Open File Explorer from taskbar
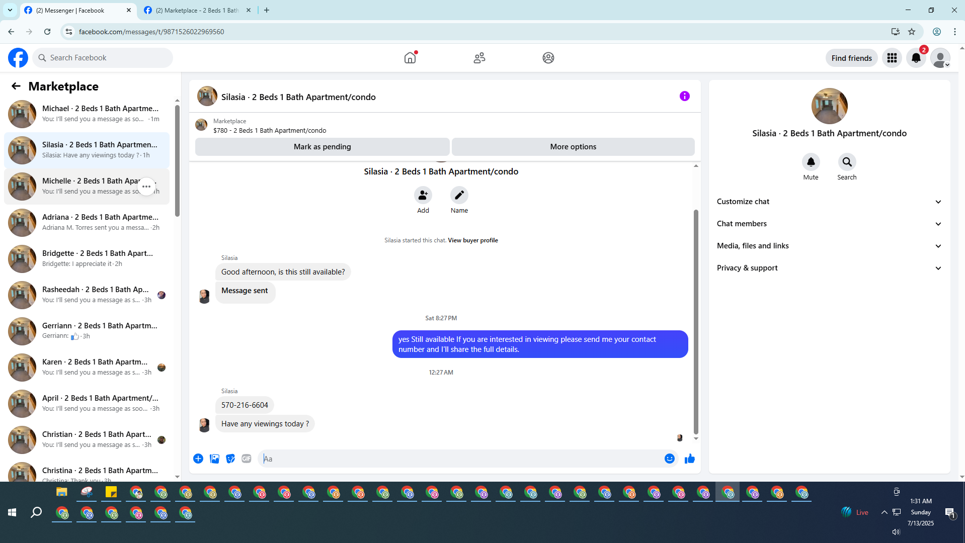Viewport: 965px width, 543px height. click(61, 492)
